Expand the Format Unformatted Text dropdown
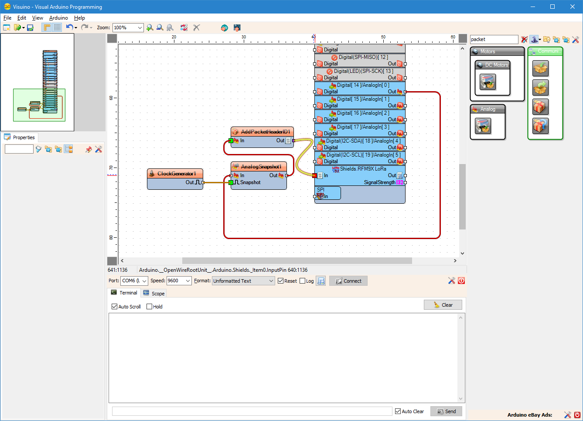This screenshot has width=583, height=421. click(x=243, y=281)
